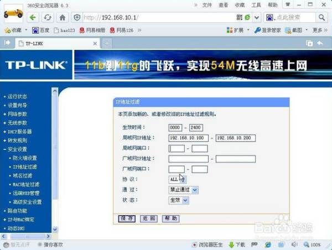Viewport: 332px width, 250px height.
Task: Open 高级安全设置 submenu item
Action: 27,202
